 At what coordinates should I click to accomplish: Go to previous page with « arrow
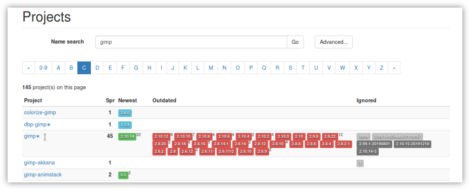tap(28, 68)
